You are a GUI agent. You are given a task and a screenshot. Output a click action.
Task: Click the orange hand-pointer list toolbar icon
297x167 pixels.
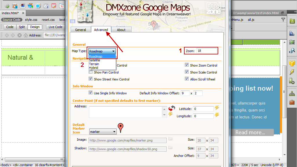[15, 6]
